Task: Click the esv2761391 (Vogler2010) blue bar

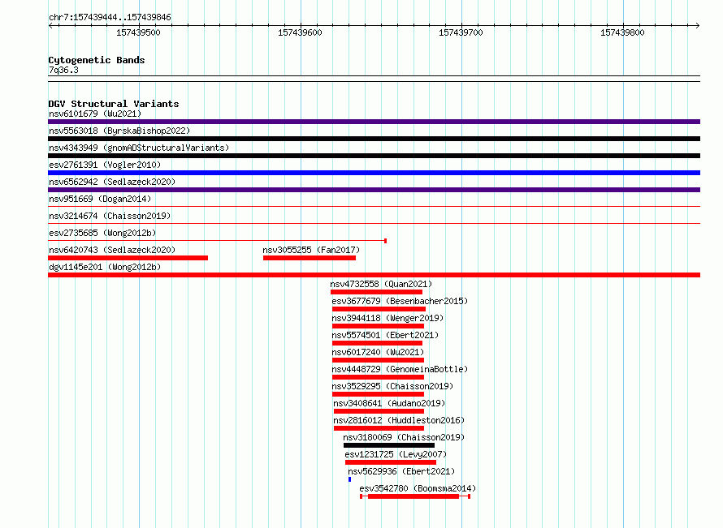Action: [x=374, y=173]
